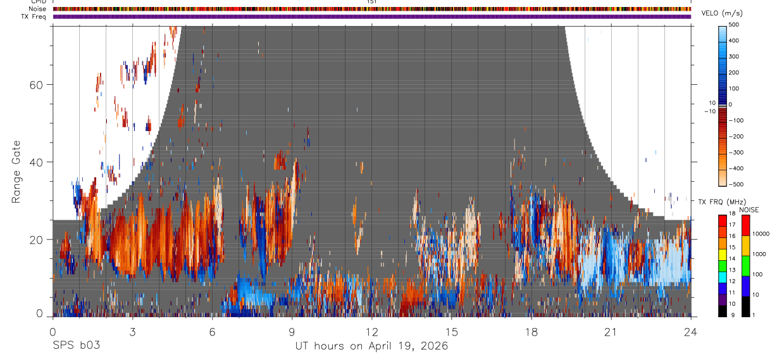Click the 'Range Gate' y-axis title
Screen dimensions: 777x359
pos(16,172)
